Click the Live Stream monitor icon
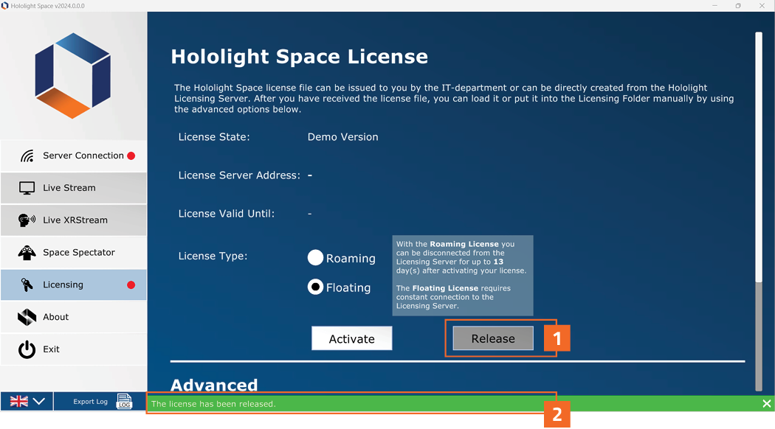This screenshot has height=429, width=775. [27, 188]
